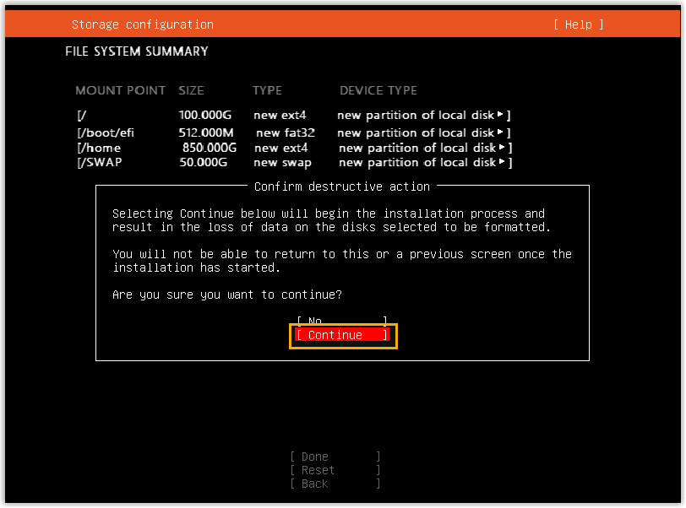The image size is (686, 508).
Task: Click the Confirm destructive action dialog title
Action: (x=341, y=186)
